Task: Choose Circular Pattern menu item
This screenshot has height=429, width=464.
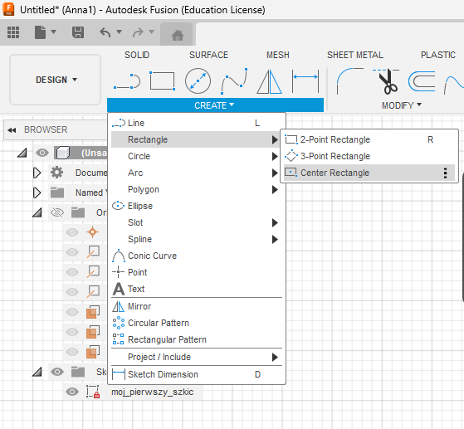Action: click(x=197, y=323)
